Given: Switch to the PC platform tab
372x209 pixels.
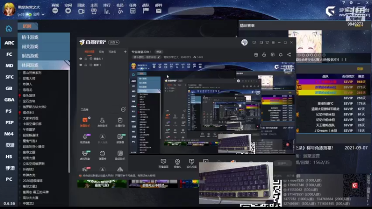Looking at the screenshot, I should [9, 179].
